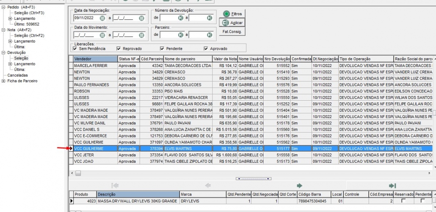Click lookup icon in Parceiro 'a' field
The height and width of the screenshot is (212, 436).
point(209,35)
